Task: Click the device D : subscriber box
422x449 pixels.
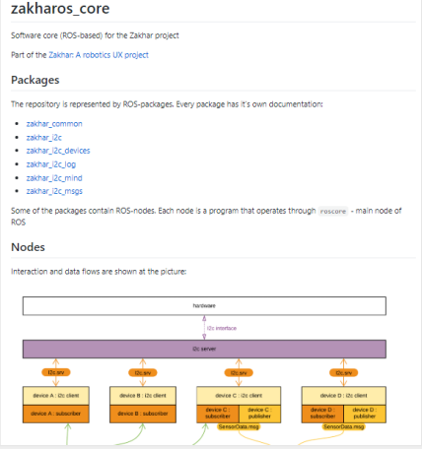Action: 322,414
